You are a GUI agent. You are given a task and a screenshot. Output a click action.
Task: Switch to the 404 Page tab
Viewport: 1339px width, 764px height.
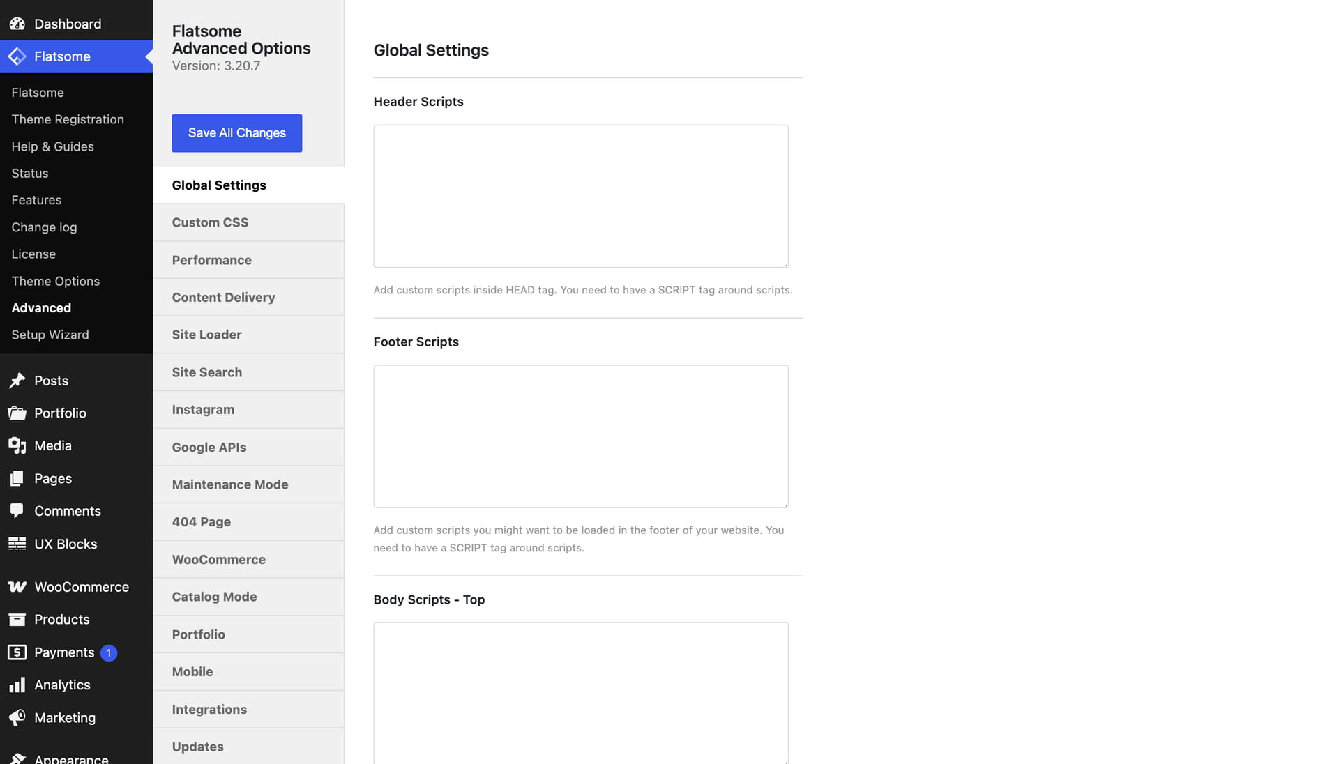point(248,522)
